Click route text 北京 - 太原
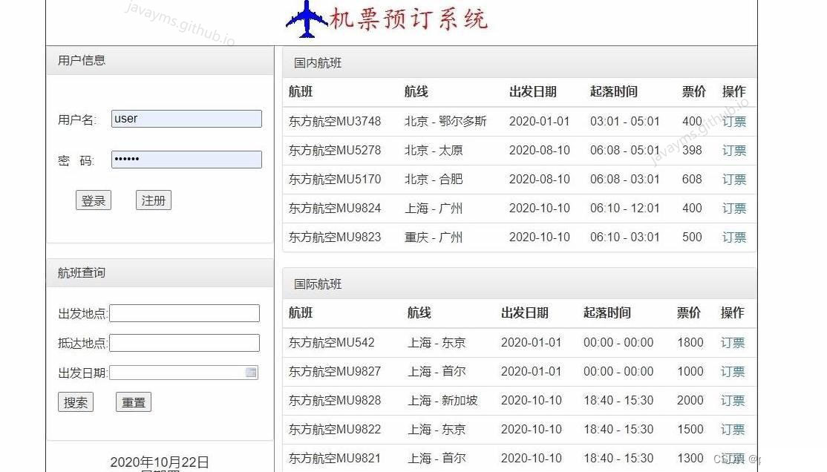The width and height of the screenshot is (827, 472). (x=433, y=151)
